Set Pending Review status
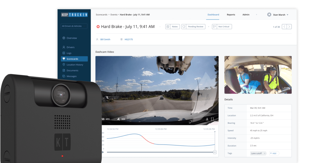Viewport: 313px width, 163px height. click(193, 27)
